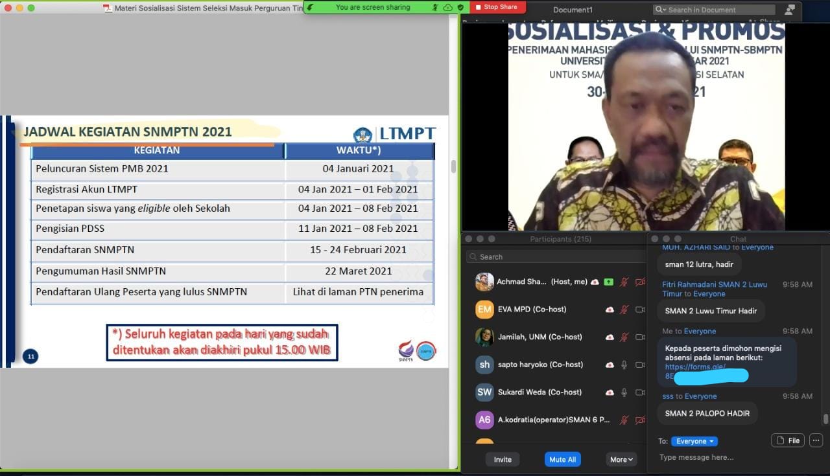The image size is (830, 476).
Task: Click the Stop Share button
Action: (x=497, y=7)
